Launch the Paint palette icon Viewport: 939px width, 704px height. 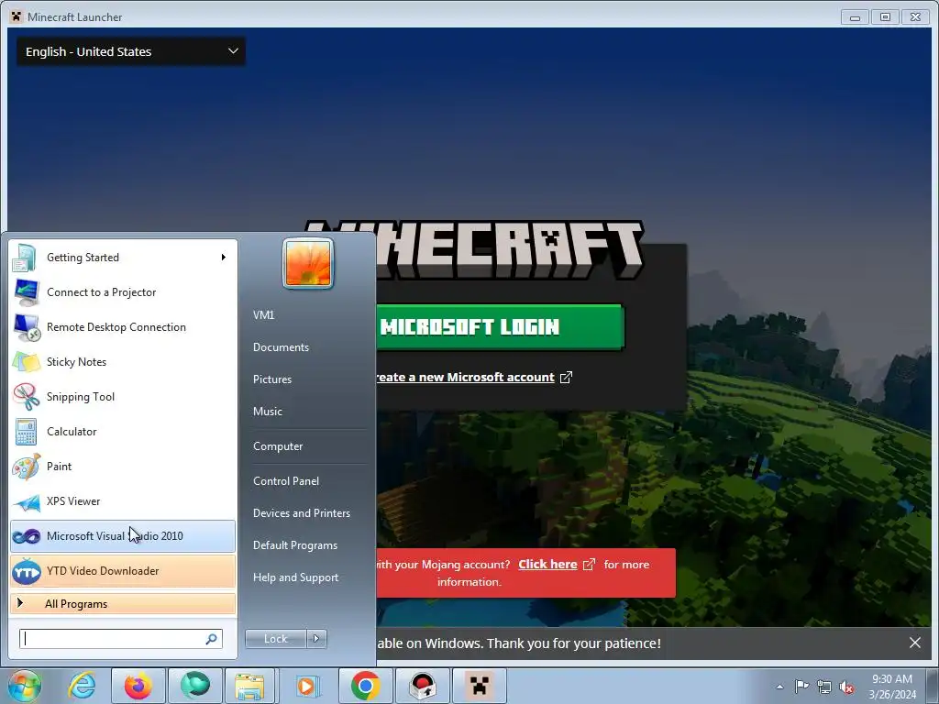click(26, 467)
